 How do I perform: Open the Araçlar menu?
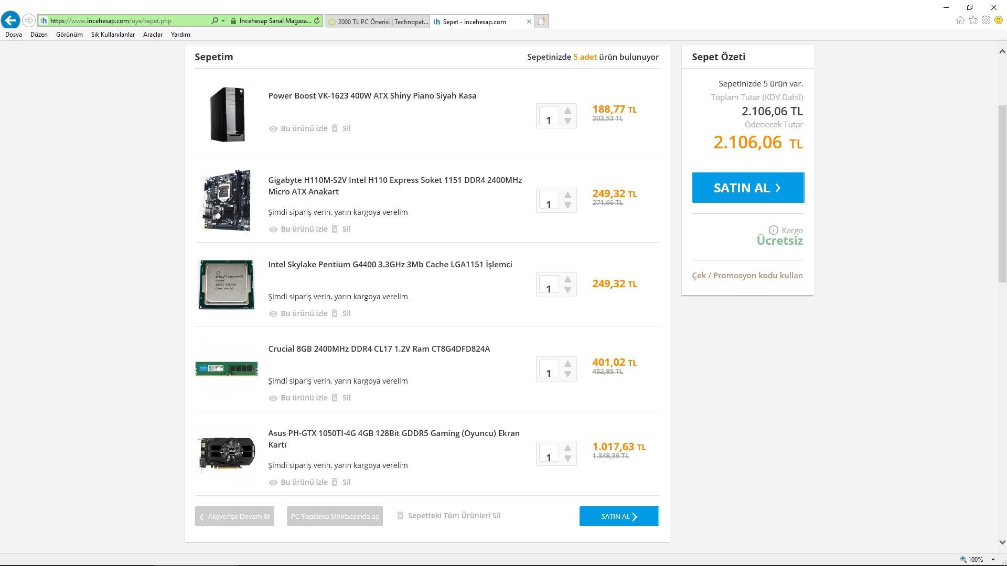point(153,35)
